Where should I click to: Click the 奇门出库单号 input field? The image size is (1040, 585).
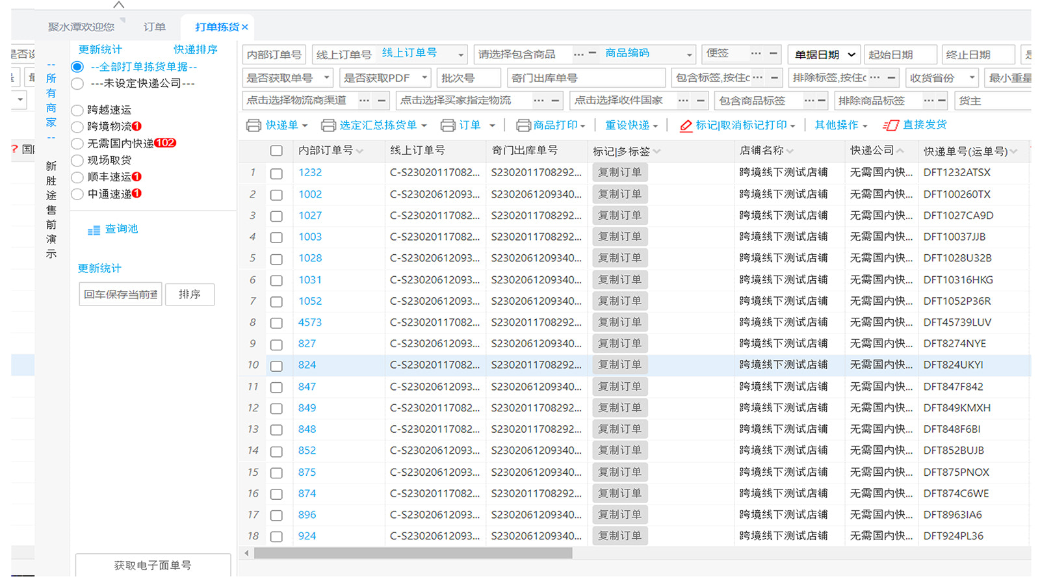click(x=586, y=78)
